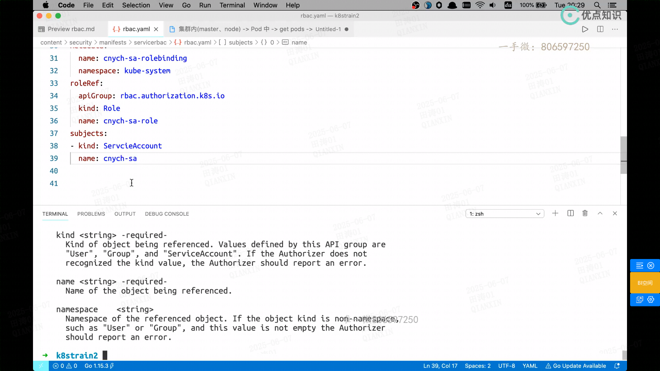Open the Terminal menu in the menu bar
660x371 pixels.
[232, 5]
